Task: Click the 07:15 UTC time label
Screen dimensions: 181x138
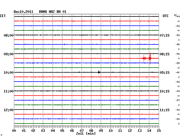Action: [x=165, y=35]
